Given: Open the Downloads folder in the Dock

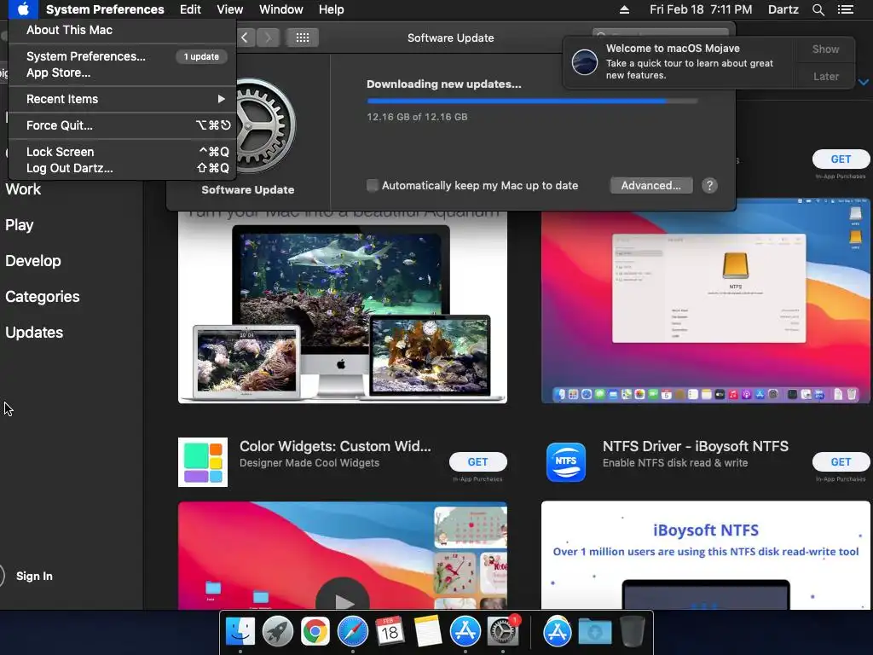Looking at the screenshot, I should [x=594, y=632].
